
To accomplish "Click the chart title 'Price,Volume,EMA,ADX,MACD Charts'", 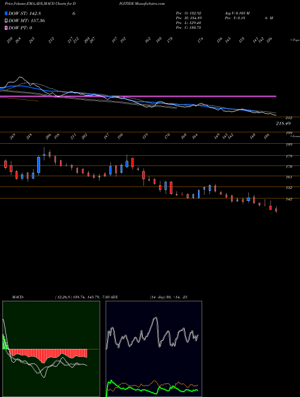I will [37, 4].
